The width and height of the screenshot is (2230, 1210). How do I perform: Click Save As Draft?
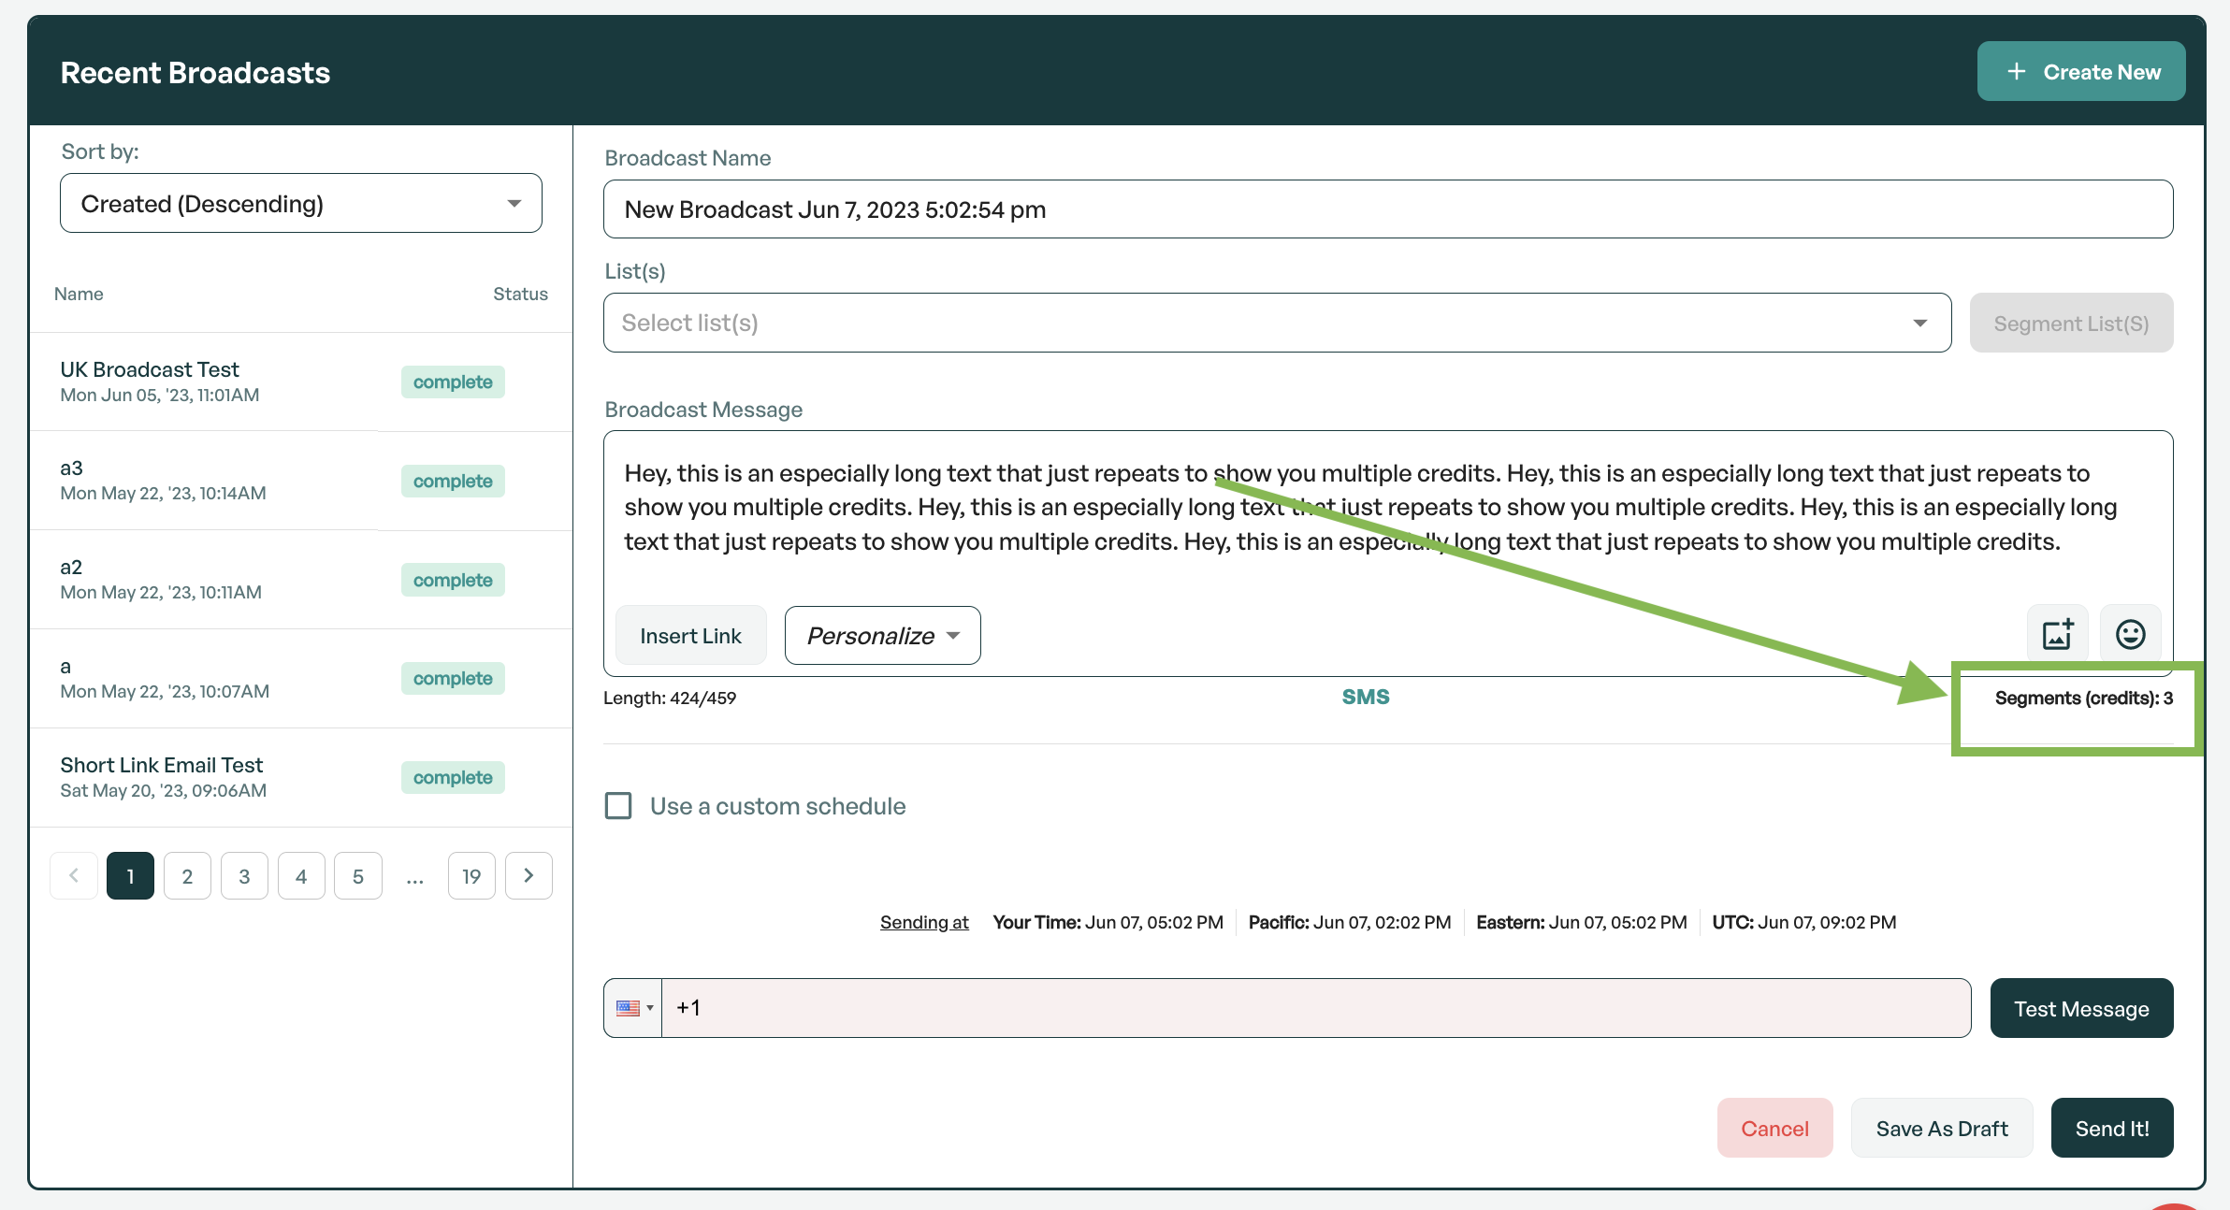click(1941, 1129)
